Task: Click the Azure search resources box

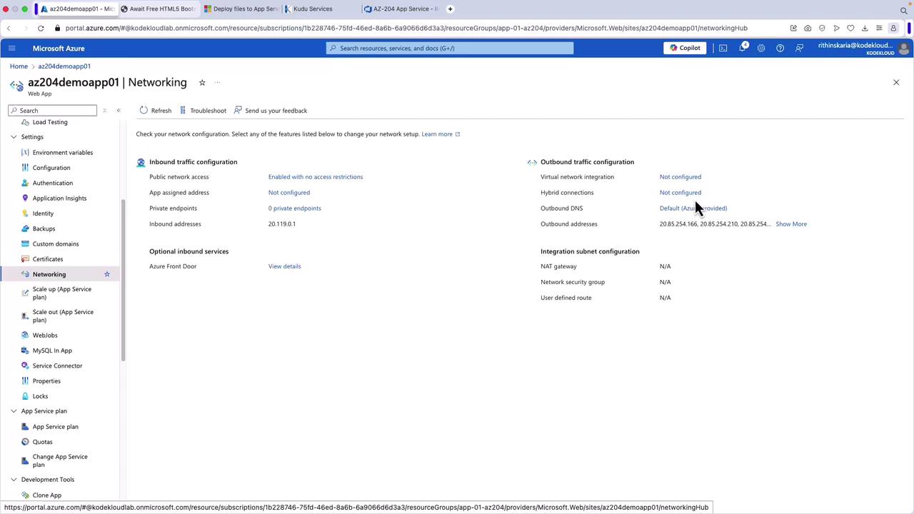Action: coord(450,48)
